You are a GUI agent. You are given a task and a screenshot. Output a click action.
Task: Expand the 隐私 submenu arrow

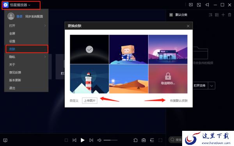coord(45,57)
